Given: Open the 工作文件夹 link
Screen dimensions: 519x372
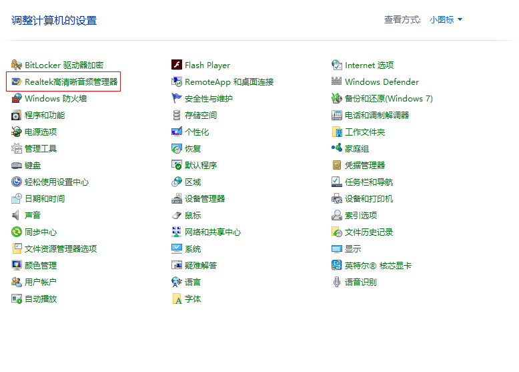Looking at the screenshot, I should tap(365, 132).
